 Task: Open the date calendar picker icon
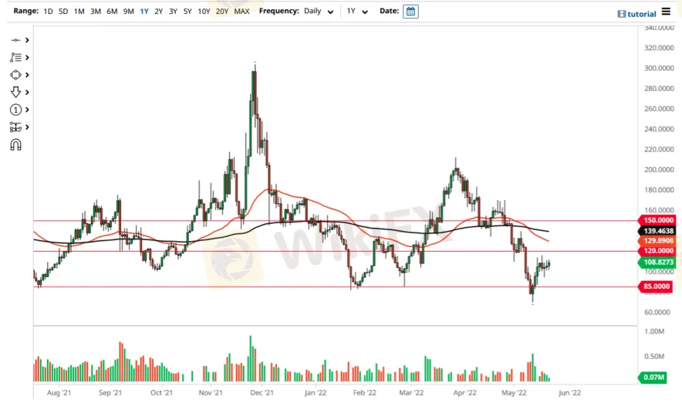click(x=410, y=12)
